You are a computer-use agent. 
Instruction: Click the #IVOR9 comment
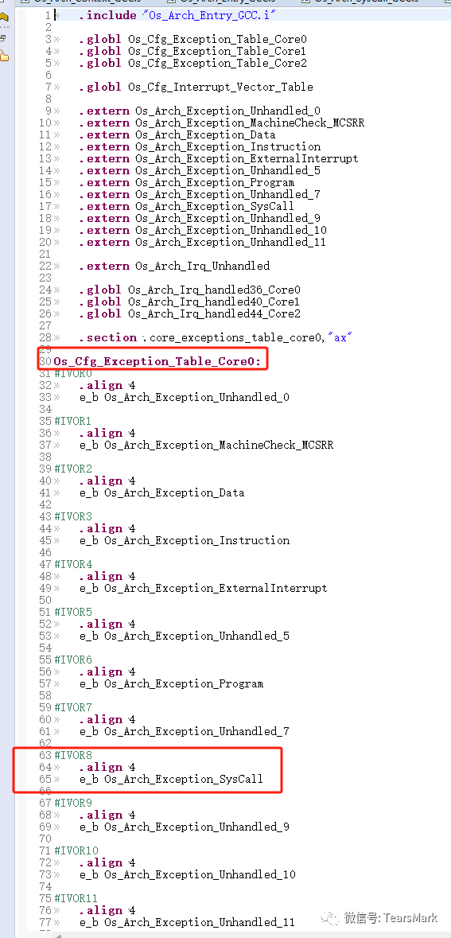[x=73, y=803]
